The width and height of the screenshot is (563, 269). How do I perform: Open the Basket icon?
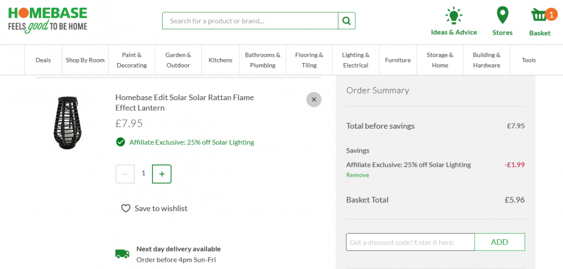[540, 16]
